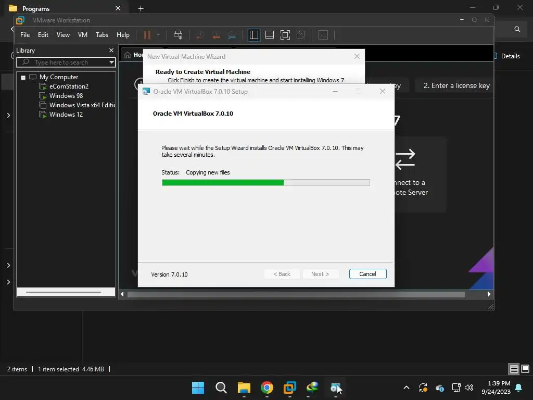Click the sync update tray icon

[423, 387]
